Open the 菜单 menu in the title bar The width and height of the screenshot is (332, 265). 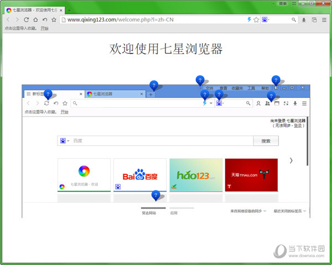click(x=283, y=3)
